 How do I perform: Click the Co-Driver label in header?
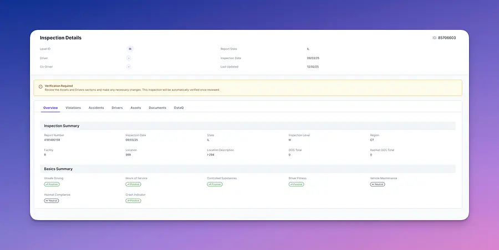pos(46,67)
